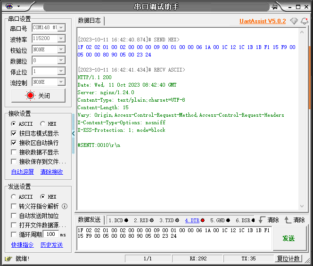Collapse the left panel with chevron handle

[x=73, y=133]
